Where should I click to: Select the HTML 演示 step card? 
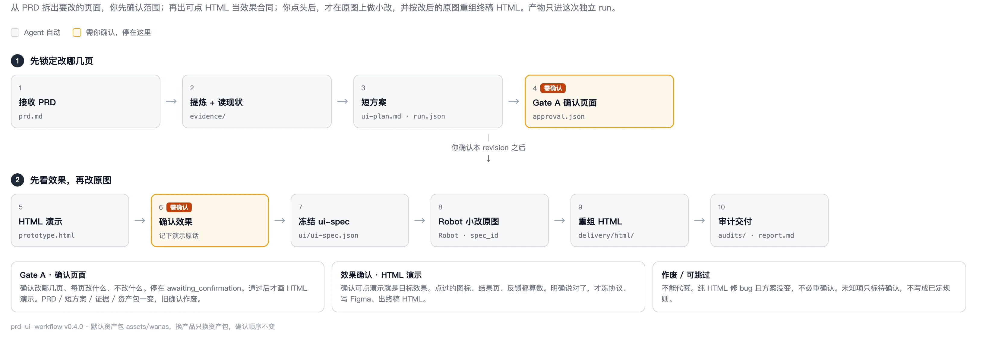70,221
